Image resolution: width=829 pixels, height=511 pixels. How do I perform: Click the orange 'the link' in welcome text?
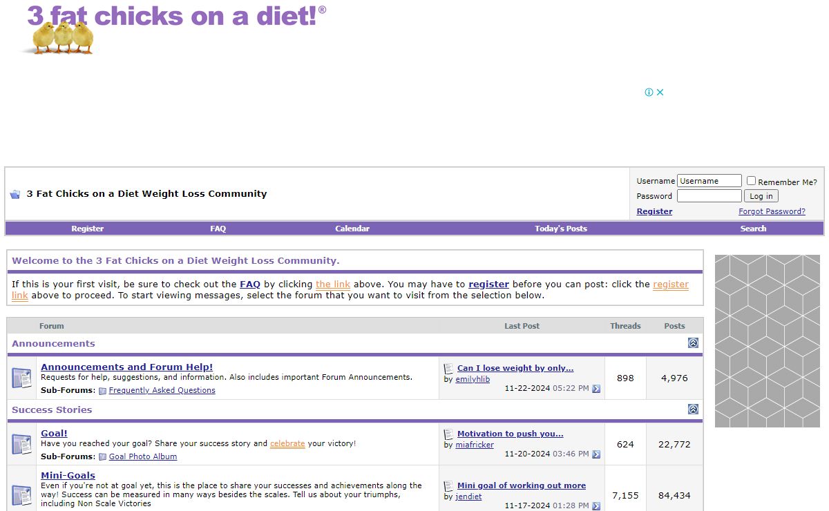coord(333,285)
